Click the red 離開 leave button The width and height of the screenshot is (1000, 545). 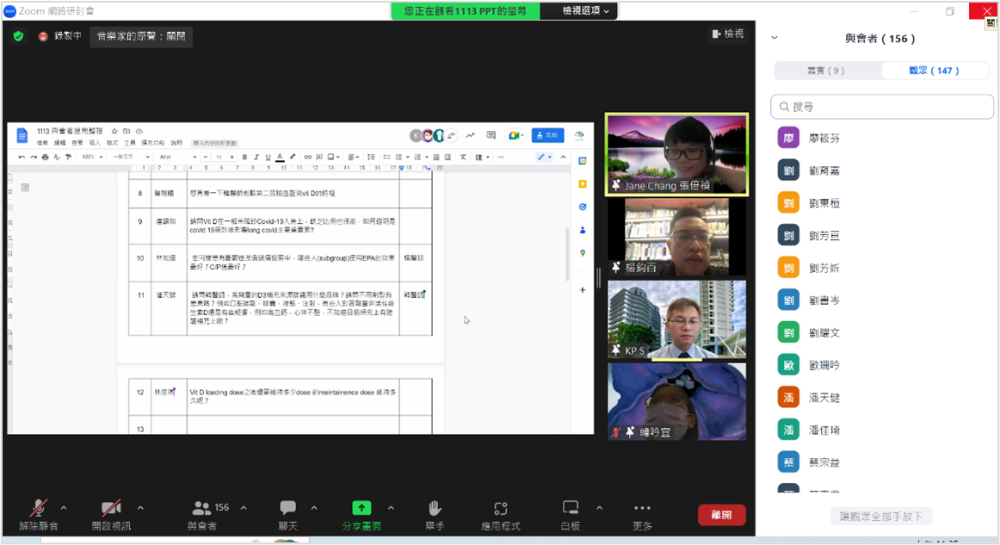pyautogui.click(x=721, y=515)
